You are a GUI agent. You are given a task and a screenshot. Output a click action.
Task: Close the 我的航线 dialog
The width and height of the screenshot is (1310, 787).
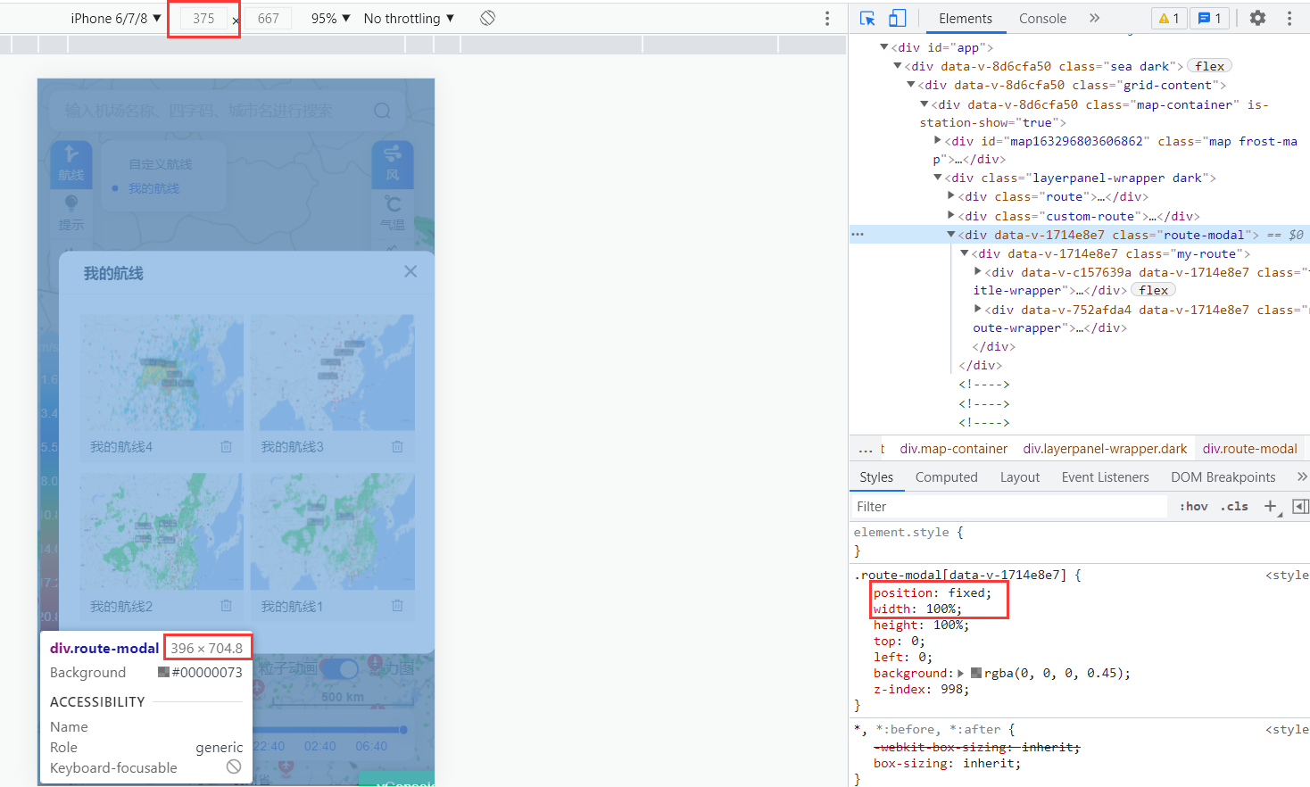410,271
